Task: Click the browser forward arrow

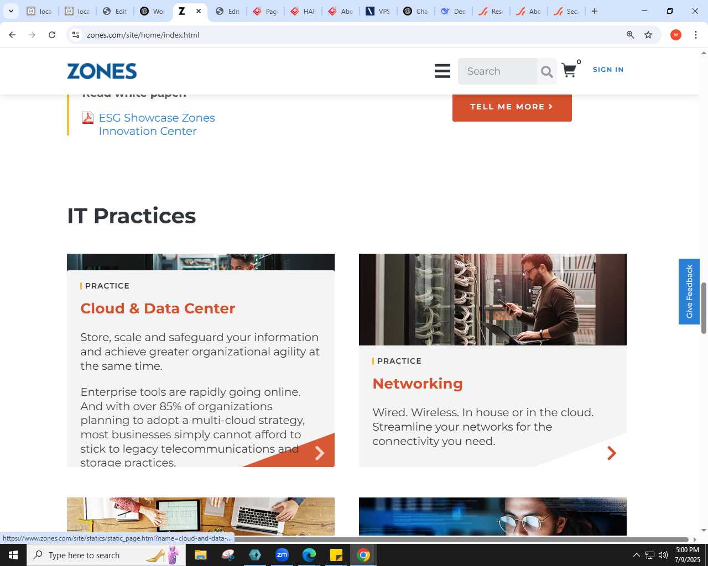Action: 32,35
